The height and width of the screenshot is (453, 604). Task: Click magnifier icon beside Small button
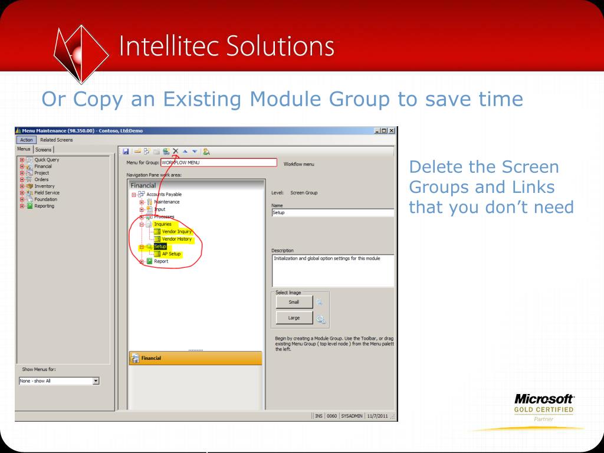(320, 303)
